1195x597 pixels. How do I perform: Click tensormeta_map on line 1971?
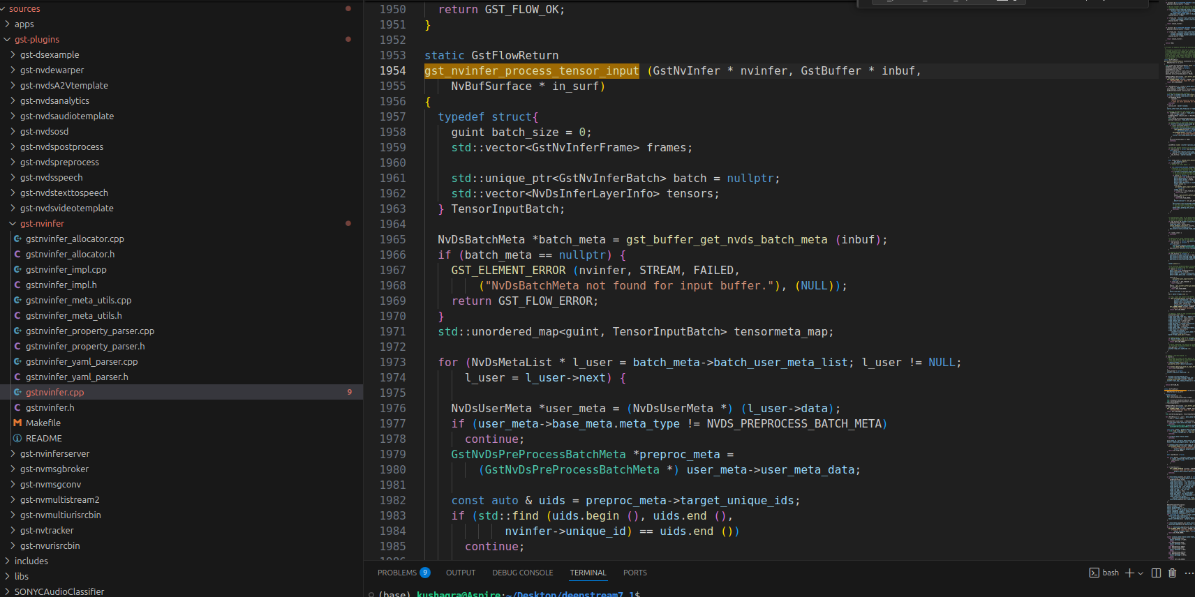click(x=780, y=331)
